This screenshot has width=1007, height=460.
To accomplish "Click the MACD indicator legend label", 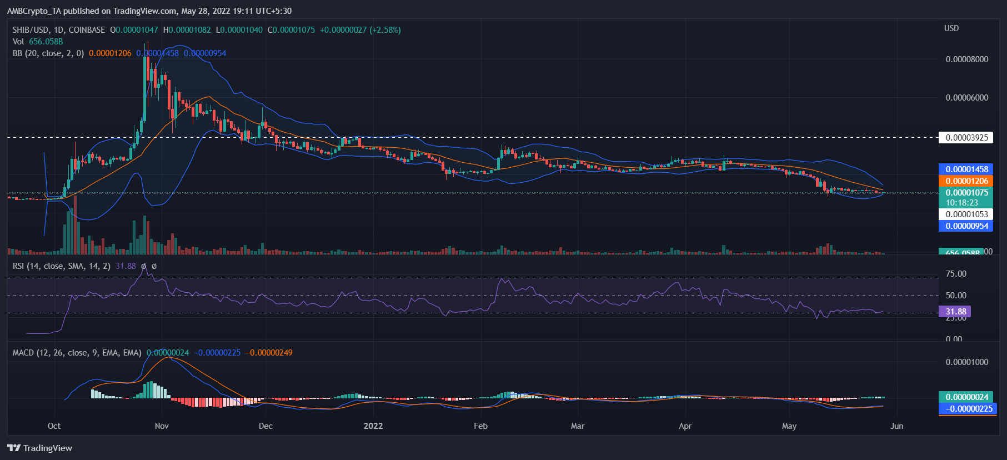I will [77, 353].
